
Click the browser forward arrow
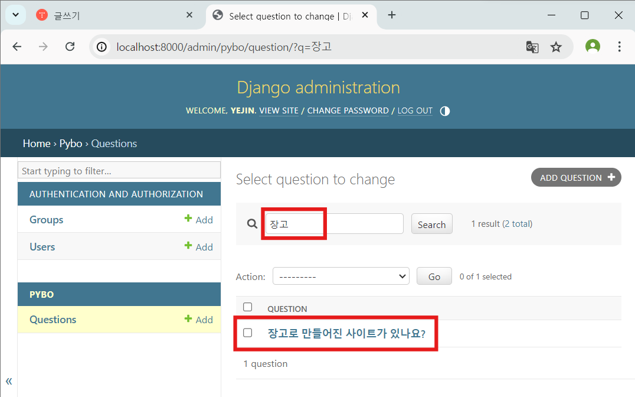[43, 47]
